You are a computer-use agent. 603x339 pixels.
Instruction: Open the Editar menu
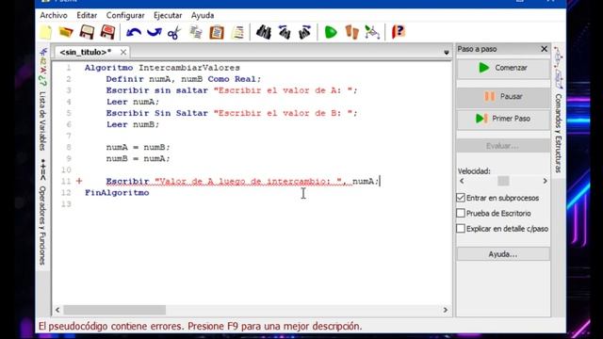coord(87,15)
